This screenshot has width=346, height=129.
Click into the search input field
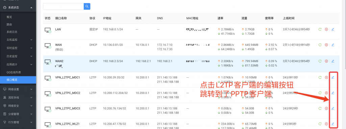point(64,6)
